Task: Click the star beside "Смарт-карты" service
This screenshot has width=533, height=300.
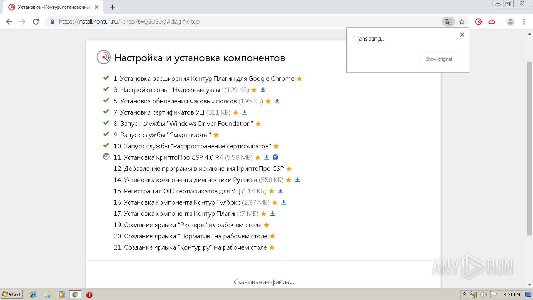Action: click(x=216, y=135)
